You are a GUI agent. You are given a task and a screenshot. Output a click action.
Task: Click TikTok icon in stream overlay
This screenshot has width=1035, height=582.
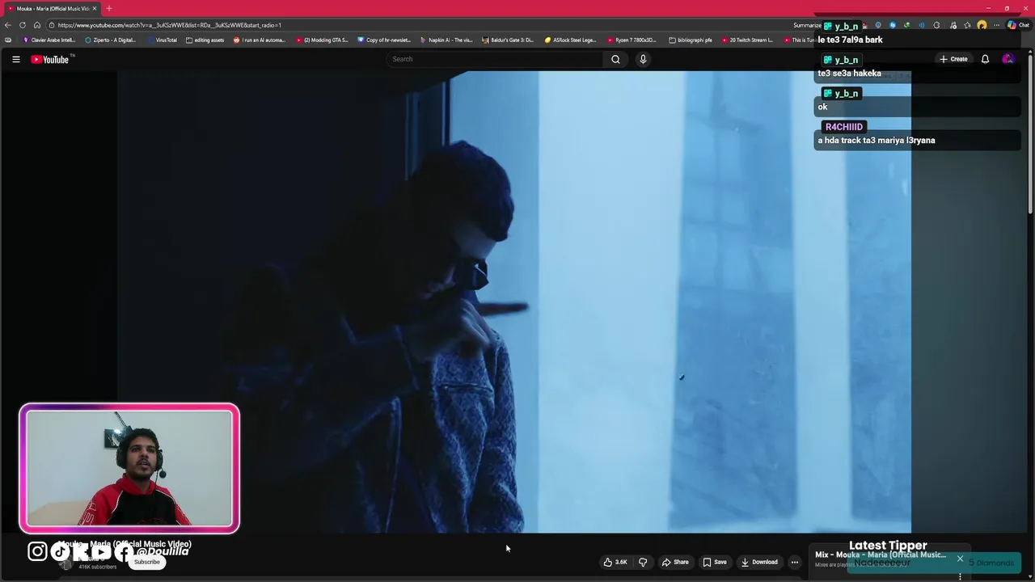[x=61, y=551]
